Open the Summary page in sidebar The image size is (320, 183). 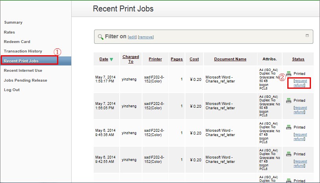(x=13, y=22)
